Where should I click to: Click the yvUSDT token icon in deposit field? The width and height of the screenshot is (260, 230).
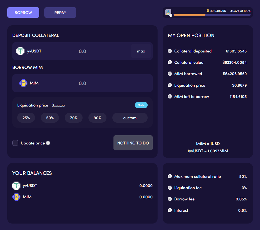[x=20, y=51]
